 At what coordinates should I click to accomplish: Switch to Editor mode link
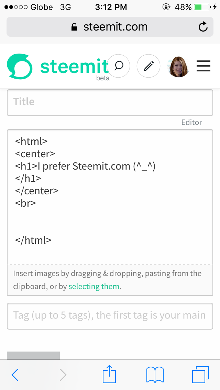[191, 122]
